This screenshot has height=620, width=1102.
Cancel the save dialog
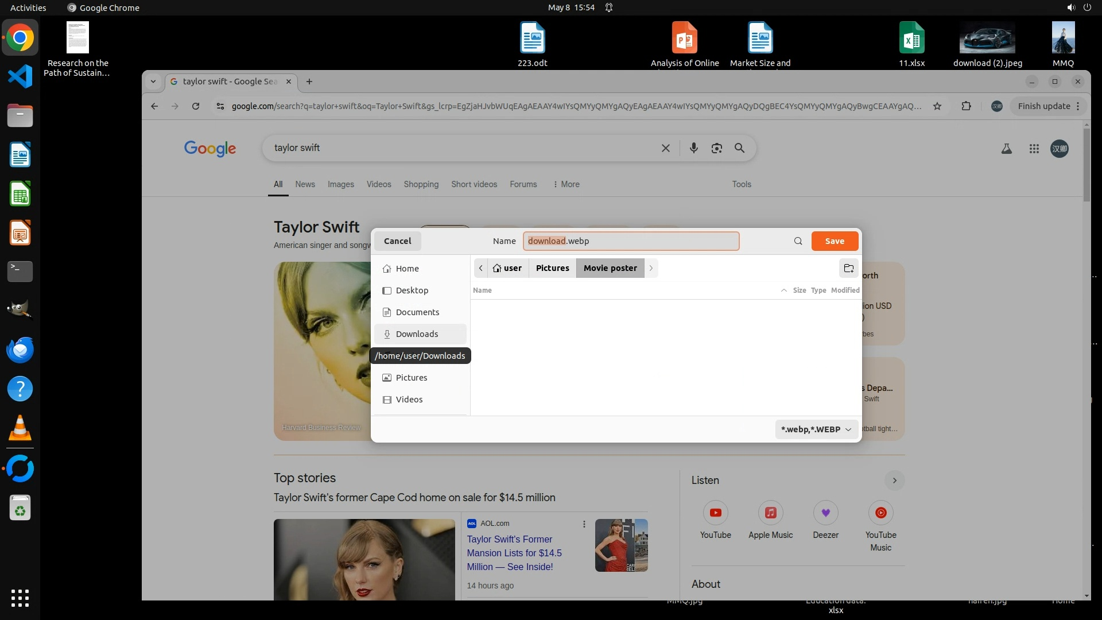(x=397, y=241)
